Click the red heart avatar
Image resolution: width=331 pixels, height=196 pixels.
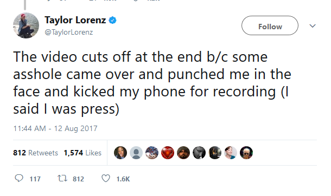point(168,153)
